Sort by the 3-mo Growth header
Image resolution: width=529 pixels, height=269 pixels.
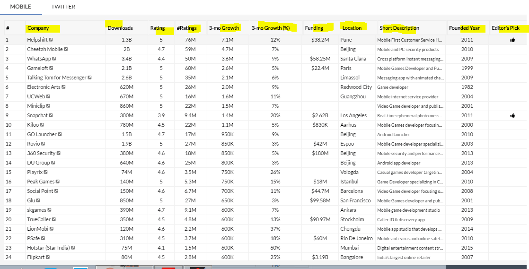(224, 28)
